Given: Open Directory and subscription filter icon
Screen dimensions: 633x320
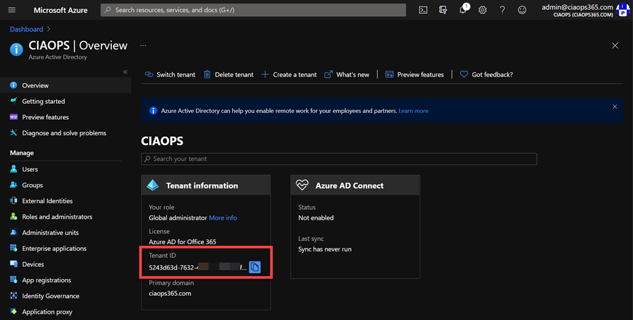Looking at the screenshot, I should [x=443, y=10].
